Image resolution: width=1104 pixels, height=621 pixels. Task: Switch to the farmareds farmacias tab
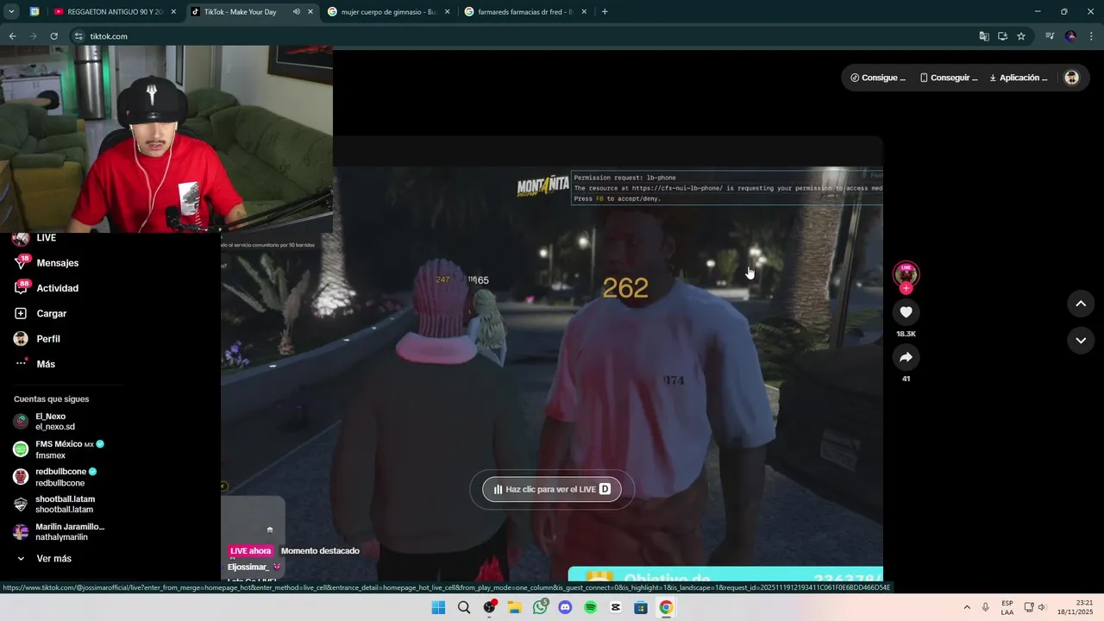click(x=523, y=12)
